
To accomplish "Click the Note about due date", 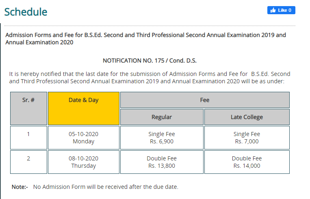I will point(95,187).
